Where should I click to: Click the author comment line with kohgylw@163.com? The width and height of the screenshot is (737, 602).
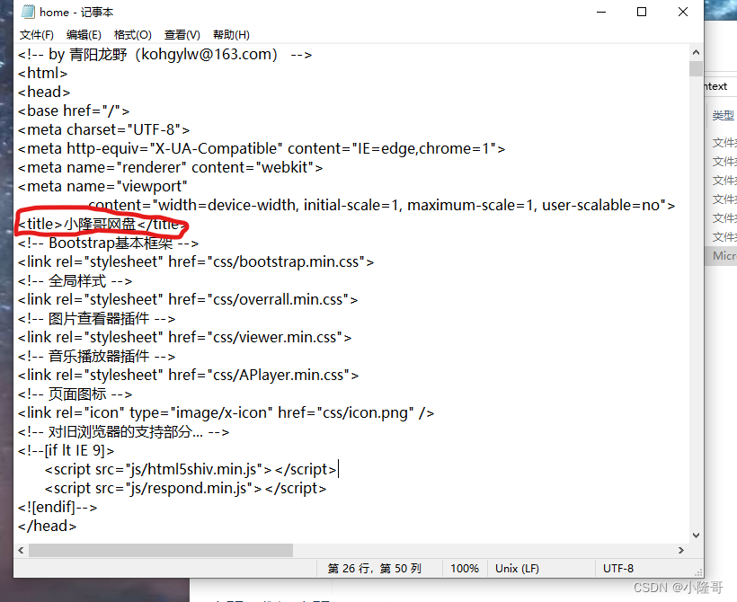point(165,55)
